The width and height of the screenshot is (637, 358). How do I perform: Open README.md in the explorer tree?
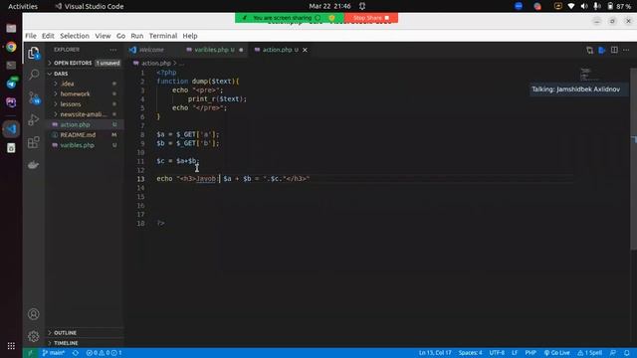[84, 135]
